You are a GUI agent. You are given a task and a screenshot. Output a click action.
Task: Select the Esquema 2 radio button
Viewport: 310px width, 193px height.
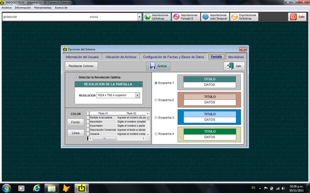[156, 100]
